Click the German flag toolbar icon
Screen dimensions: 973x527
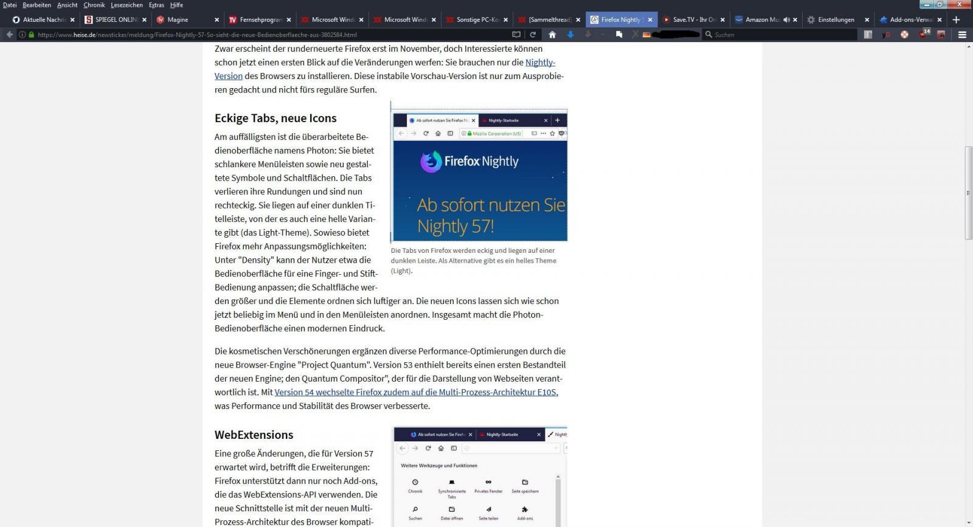pyautogui.click(x=646, y=35)
